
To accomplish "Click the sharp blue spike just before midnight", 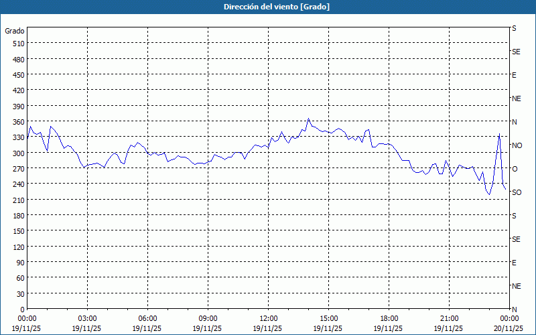I will 499,134.
